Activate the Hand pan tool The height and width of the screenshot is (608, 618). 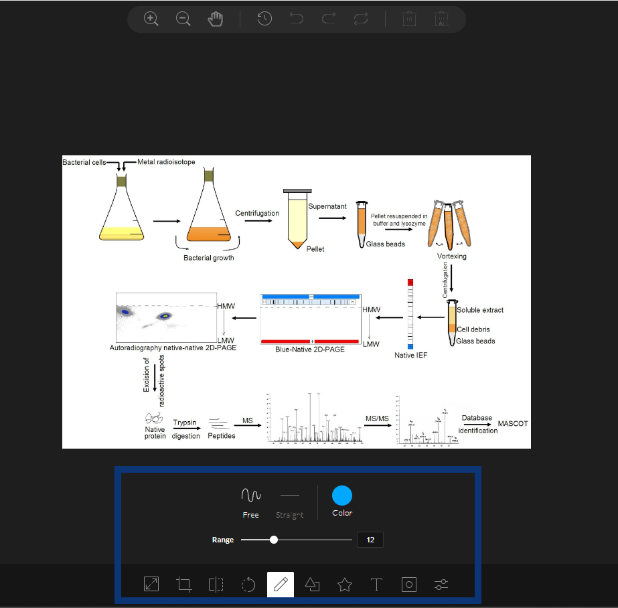point(216,19)
